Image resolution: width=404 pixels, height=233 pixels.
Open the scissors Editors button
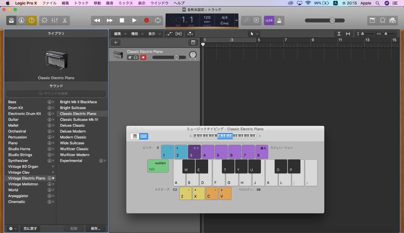[65, 21]
